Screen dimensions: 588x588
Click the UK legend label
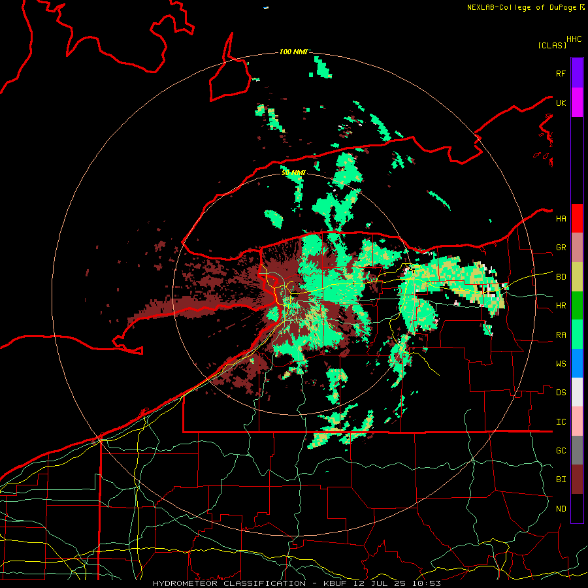[561, 103]
